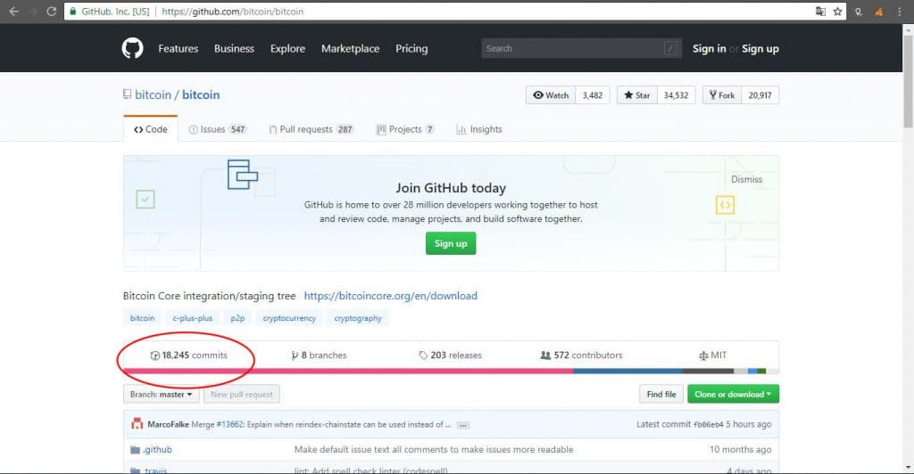Screen dimensions: 914x474
Task: Open the bitcoin owner link
Action: click(153, 94)
